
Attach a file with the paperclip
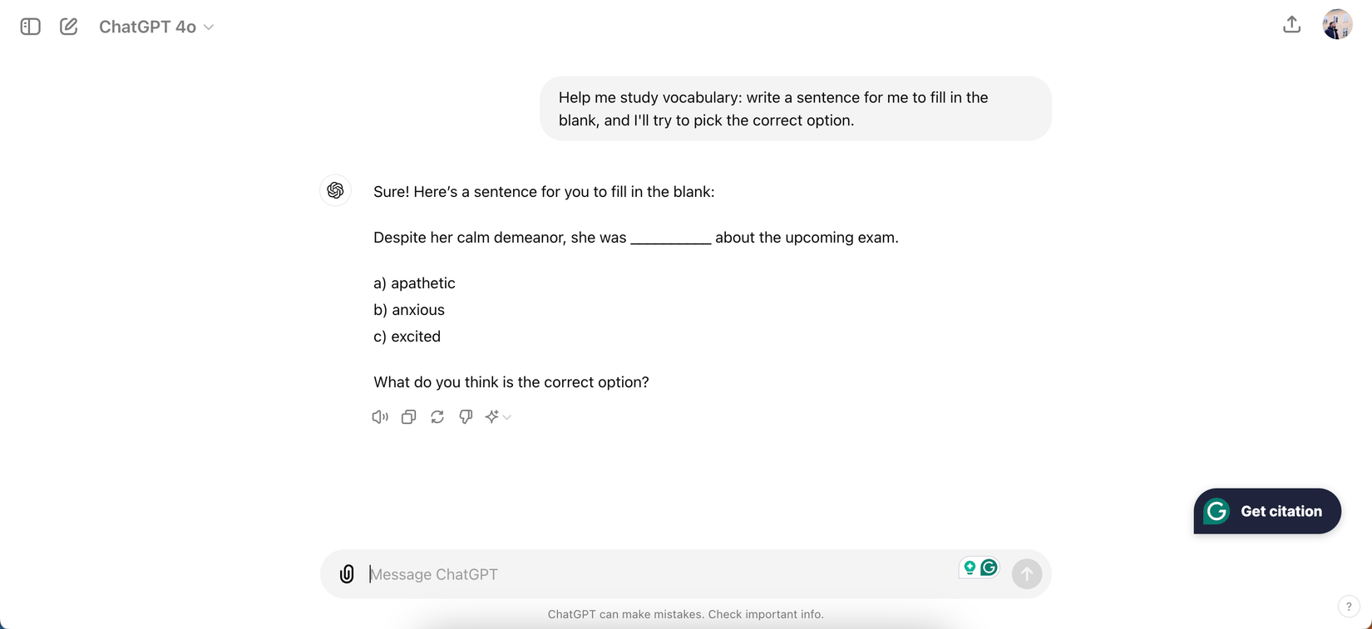[347, 574]
